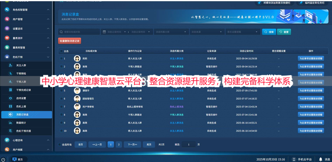Click the 危机上报 icon
The width and height of the screenshot is (332, 162).
pos(10,106)
